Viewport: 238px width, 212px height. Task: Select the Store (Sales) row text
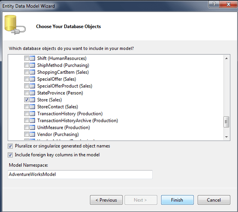pyautogui.click(x=50, y=100)
